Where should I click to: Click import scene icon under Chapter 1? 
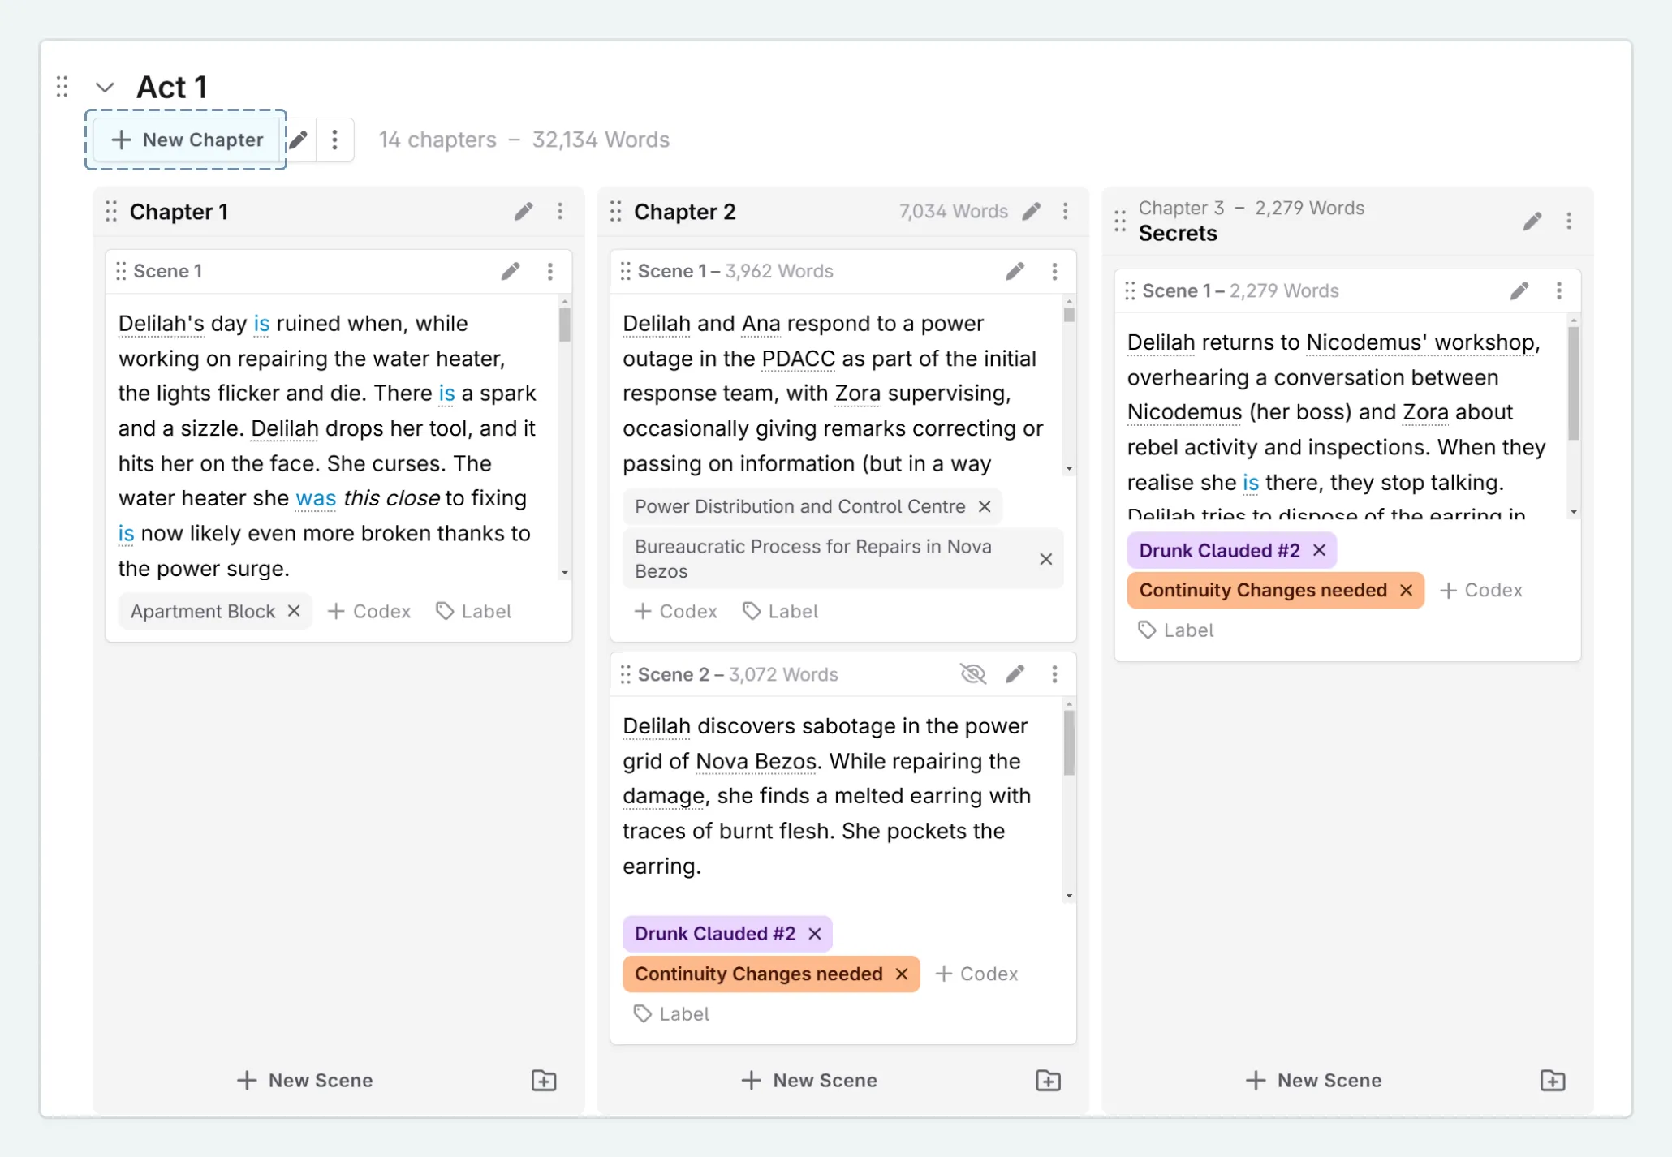tap(544, 1080)
